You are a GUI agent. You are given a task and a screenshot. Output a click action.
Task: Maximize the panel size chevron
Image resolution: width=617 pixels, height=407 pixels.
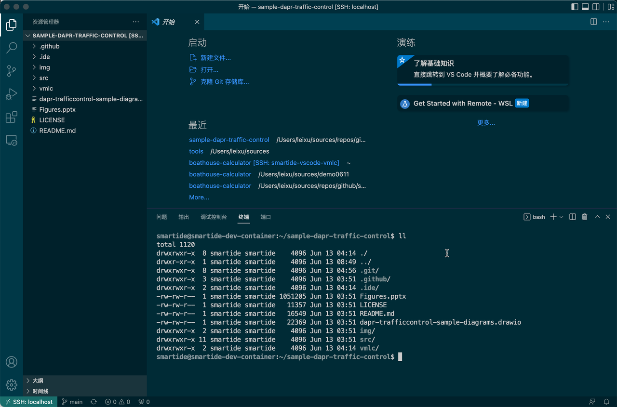click(x=597, y=217)
